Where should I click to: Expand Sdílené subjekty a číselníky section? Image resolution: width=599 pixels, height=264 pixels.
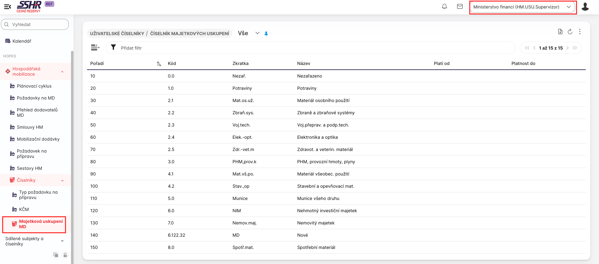pyautogui.click(x=62, y=241)
